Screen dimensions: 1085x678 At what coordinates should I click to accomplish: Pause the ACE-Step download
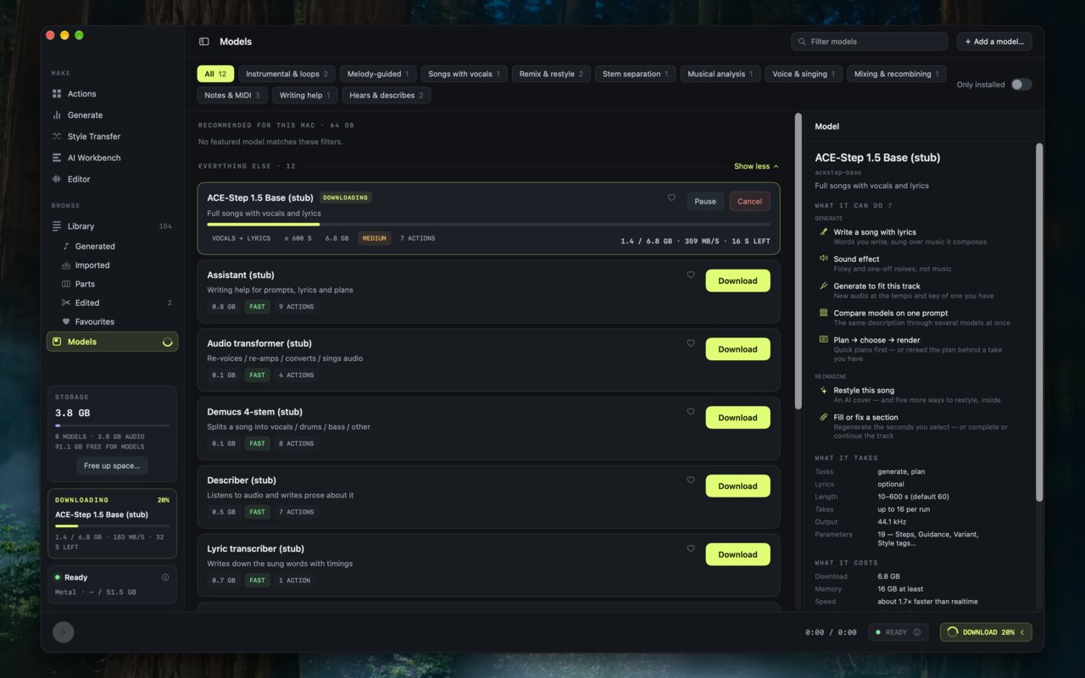click(x=705, y=202)
